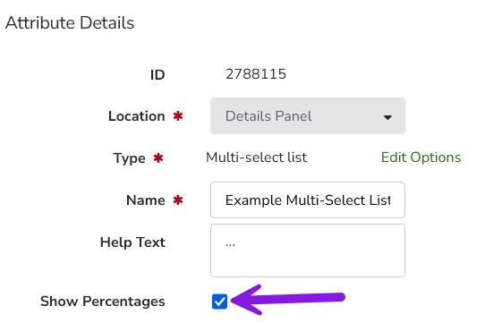Open the Location dropdown showing Details Panel
This screenshot has height=323, width=485.
point(308,116)
